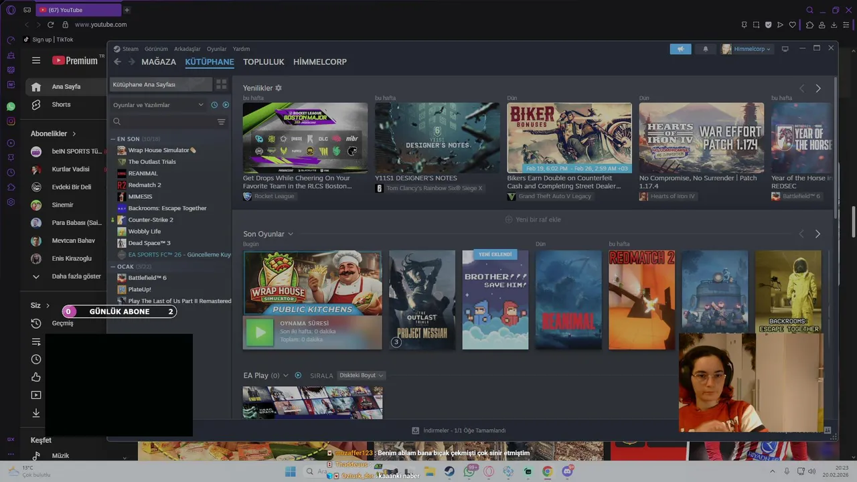Screen dimensions: 857x482
Task: Open Biker Bonuses news card
Action: click(x=569, y=138)
